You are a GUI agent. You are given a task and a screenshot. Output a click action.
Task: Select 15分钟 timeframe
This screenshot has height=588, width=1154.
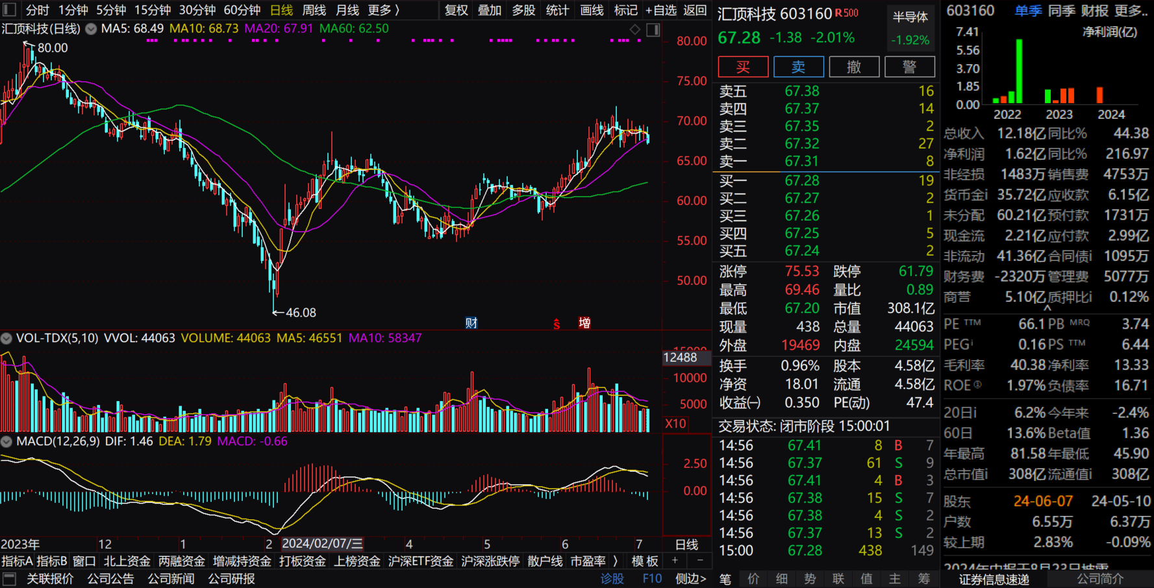click(x=153, y=10)
